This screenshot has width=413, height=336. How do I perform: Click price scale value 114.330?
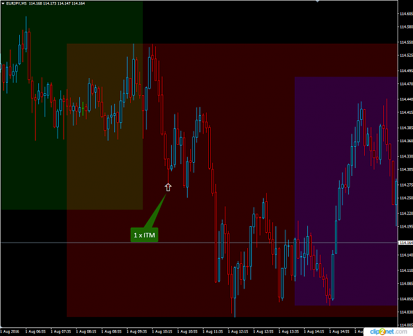click(x=406, y=156)
